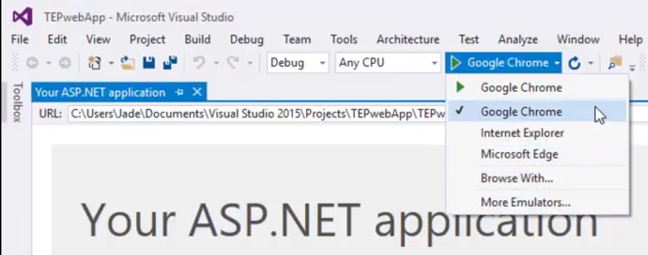
Task: Select checked Google Chrome browser option
Action: click(x=538, y=112)
